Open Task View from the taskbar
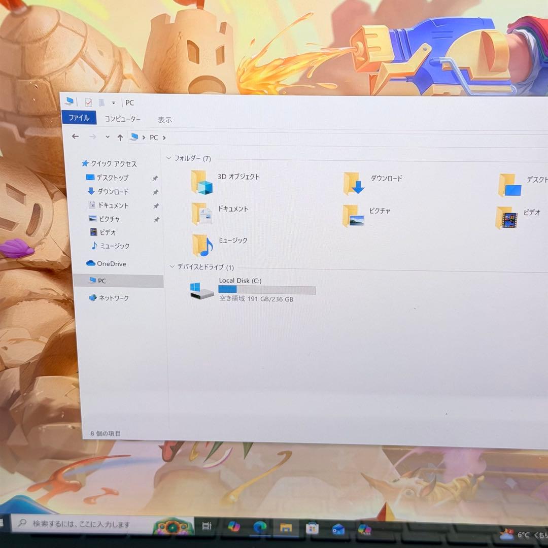 (207, 526)
